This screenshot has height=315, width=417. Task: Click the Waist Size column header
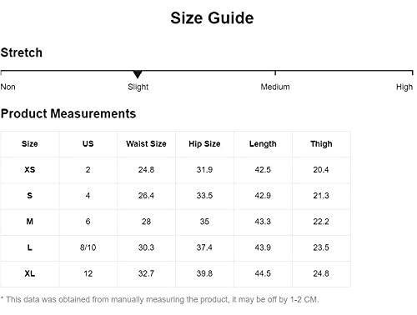[x=146, y=144]
